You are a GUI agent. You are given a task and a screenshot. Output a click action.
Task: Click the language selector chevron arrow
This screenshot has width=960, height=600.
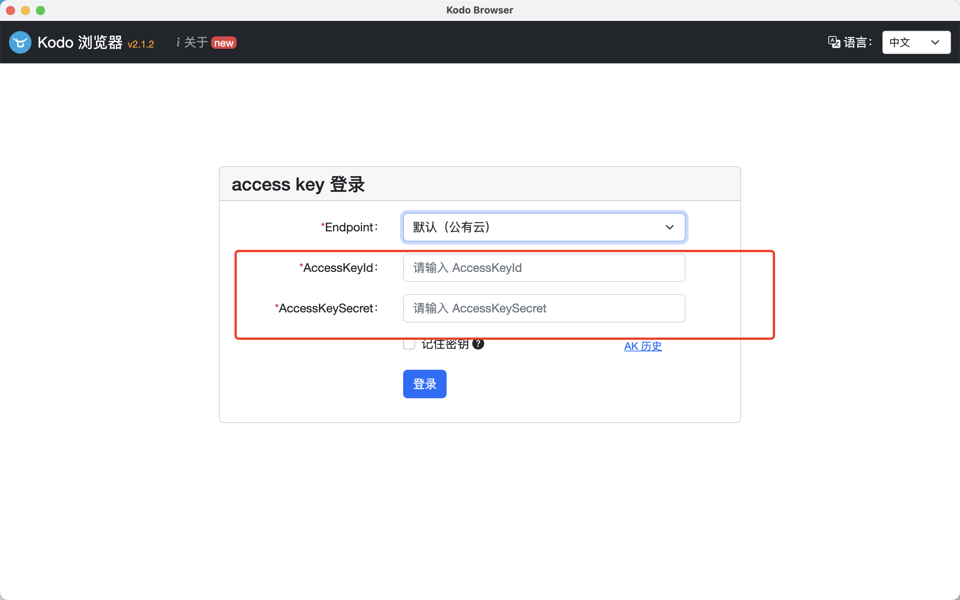point(935,42)
